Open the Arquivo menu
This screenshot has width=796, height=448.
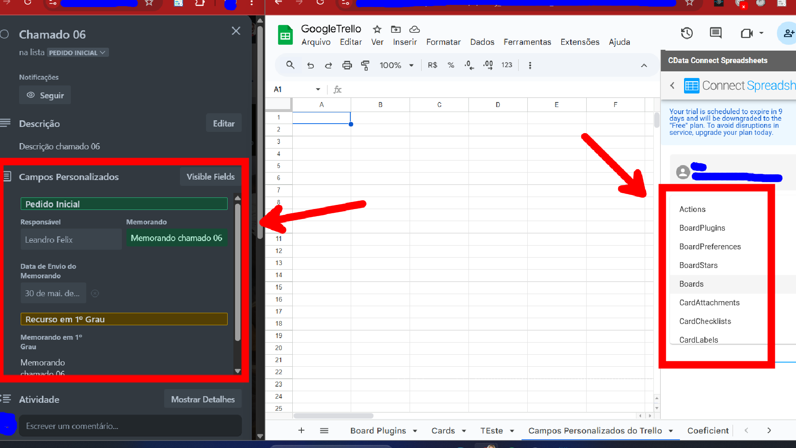click(316, 42)
